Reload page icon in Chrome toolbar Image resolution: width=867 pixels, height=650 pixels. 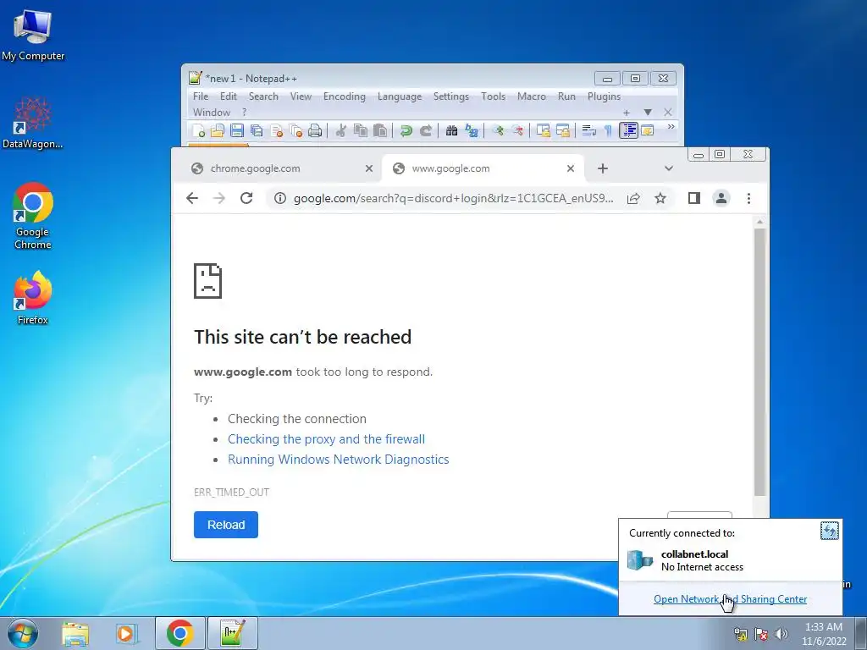click(246, 198)
